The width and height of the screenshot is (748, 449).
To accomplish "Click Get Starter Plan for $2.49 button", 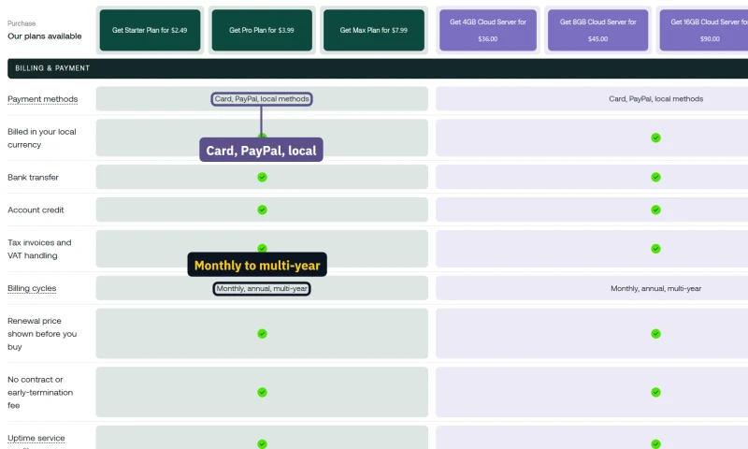I will click(150, 30).
